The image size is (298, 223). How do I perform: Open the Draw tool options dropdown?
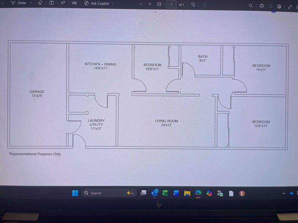tap(30, 3)
